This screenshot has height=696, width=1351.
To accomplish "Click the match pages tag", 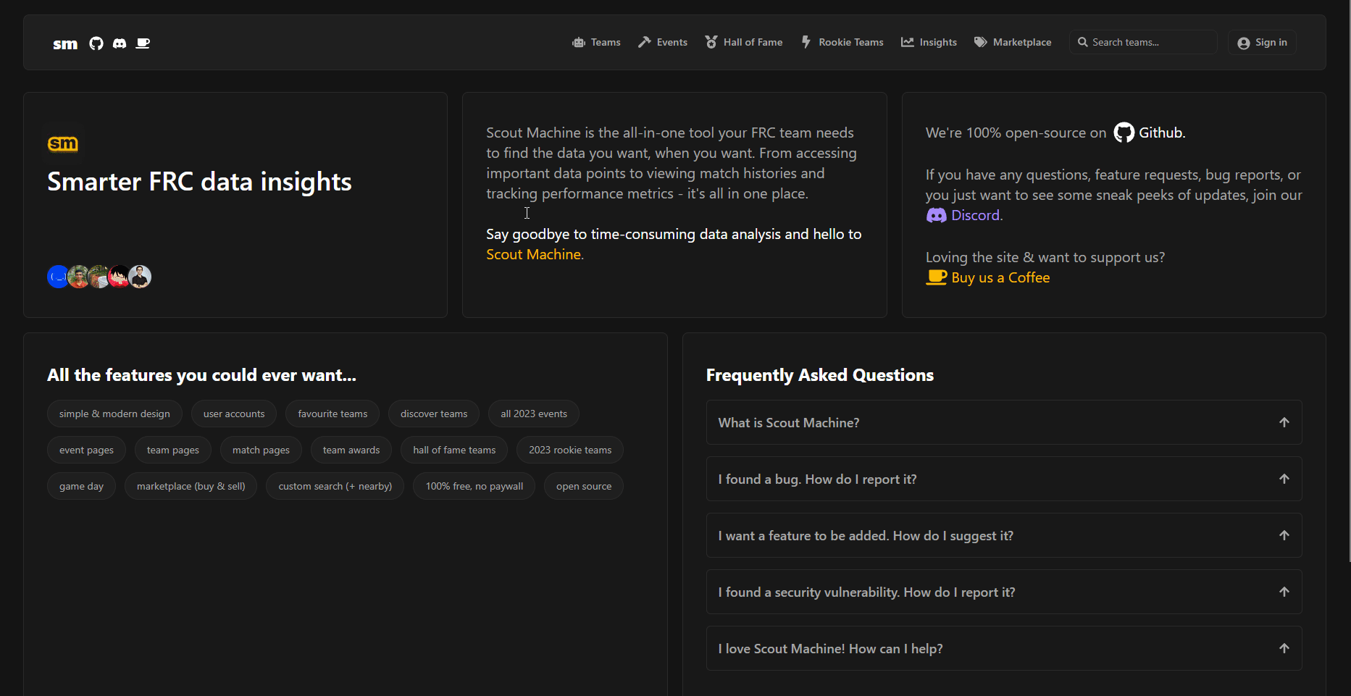I will (x=261, y=450).
